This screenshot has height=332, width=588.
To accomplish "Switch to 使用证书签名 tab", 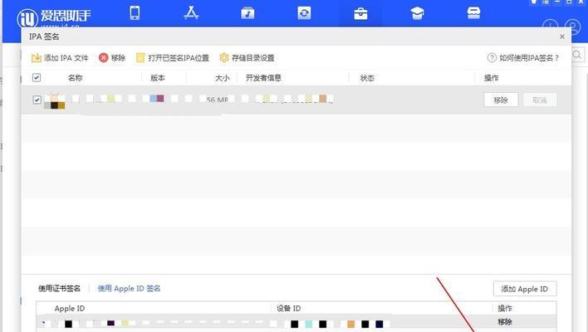I will [59, 288].
